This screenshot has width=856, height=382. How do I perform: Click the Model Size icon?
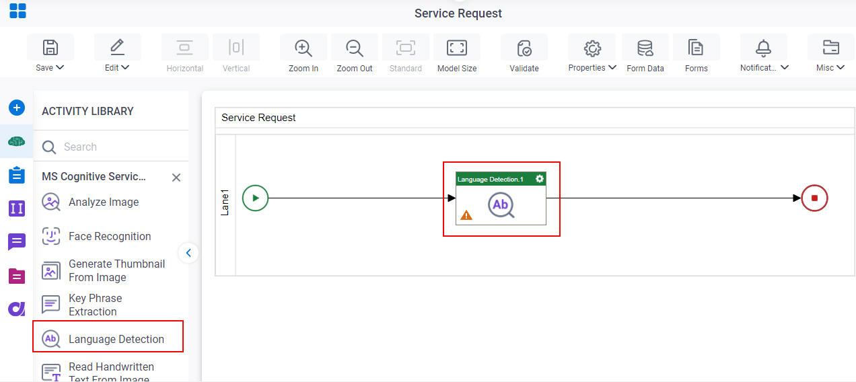(457, 47)
